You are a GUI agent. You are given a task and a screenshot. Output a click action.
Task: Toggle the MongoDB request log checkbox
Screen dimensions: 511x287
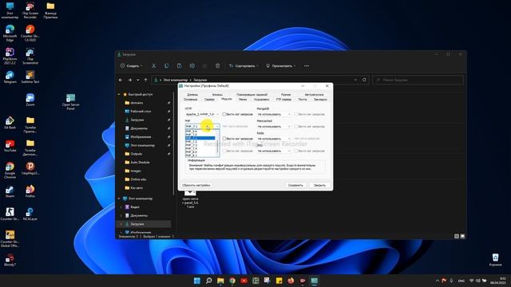296,114
